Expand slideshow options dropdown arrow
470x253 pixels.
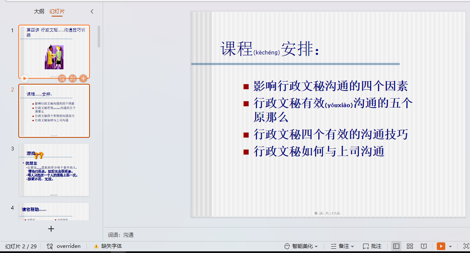[x=450, y=247]
